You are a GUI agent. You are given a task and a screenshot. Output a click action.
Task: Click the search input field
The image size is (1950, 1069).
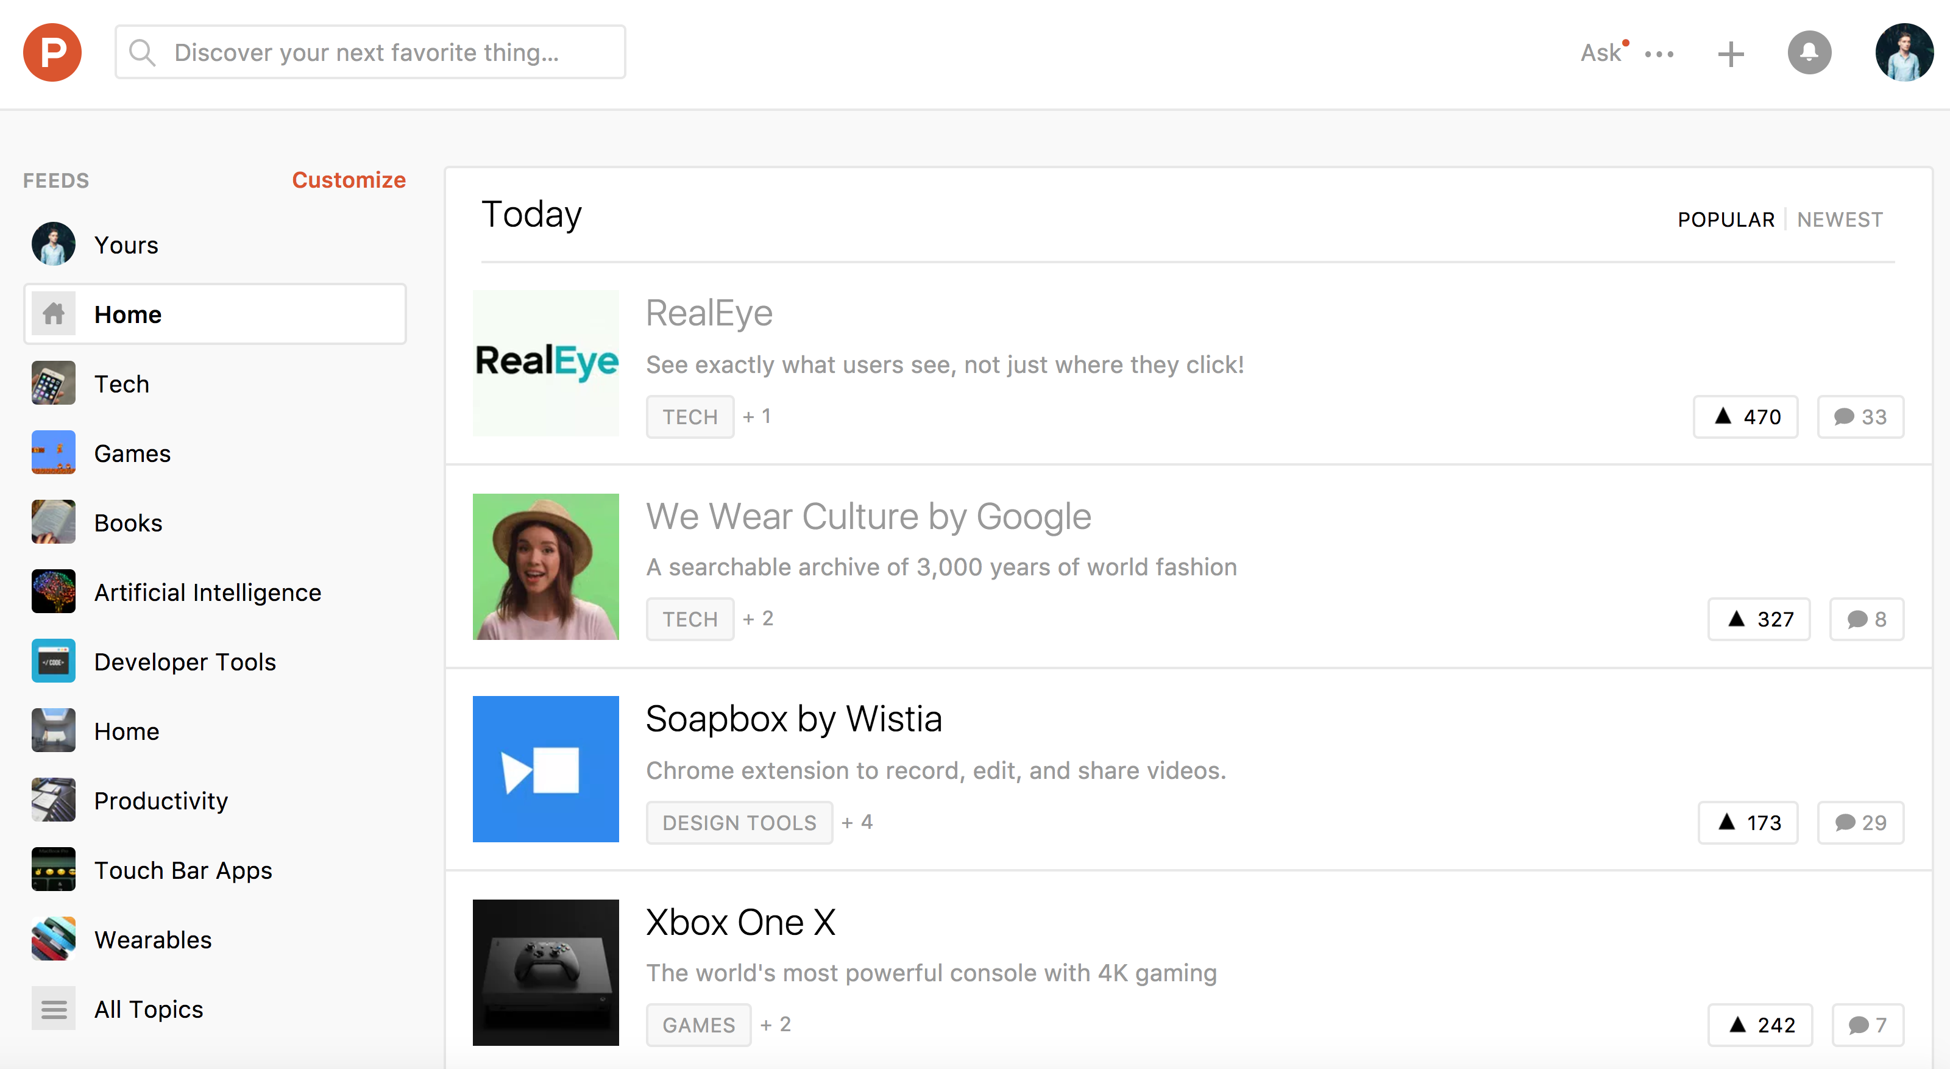point(370,52)
